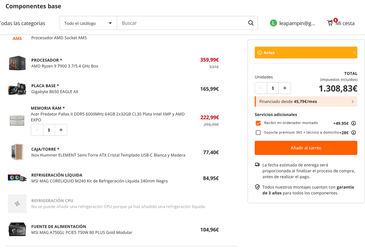
Task: Click the 165,99€ motherboard price
Action: (x=209, y=89)
